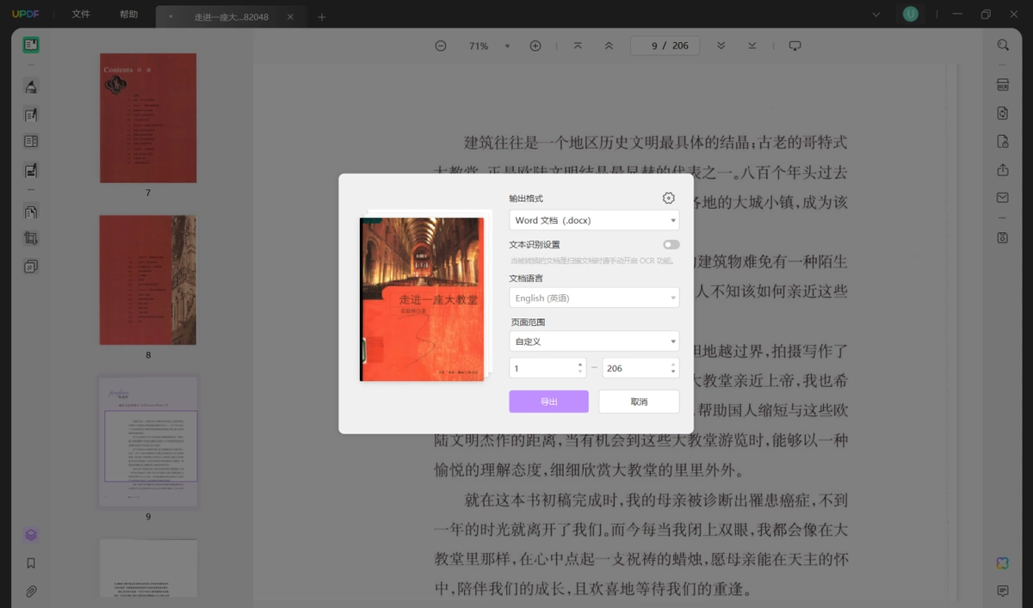The image size is (1033, 608).
Task: Click the zoom out minus icon
Action: (x=441, y=46)
